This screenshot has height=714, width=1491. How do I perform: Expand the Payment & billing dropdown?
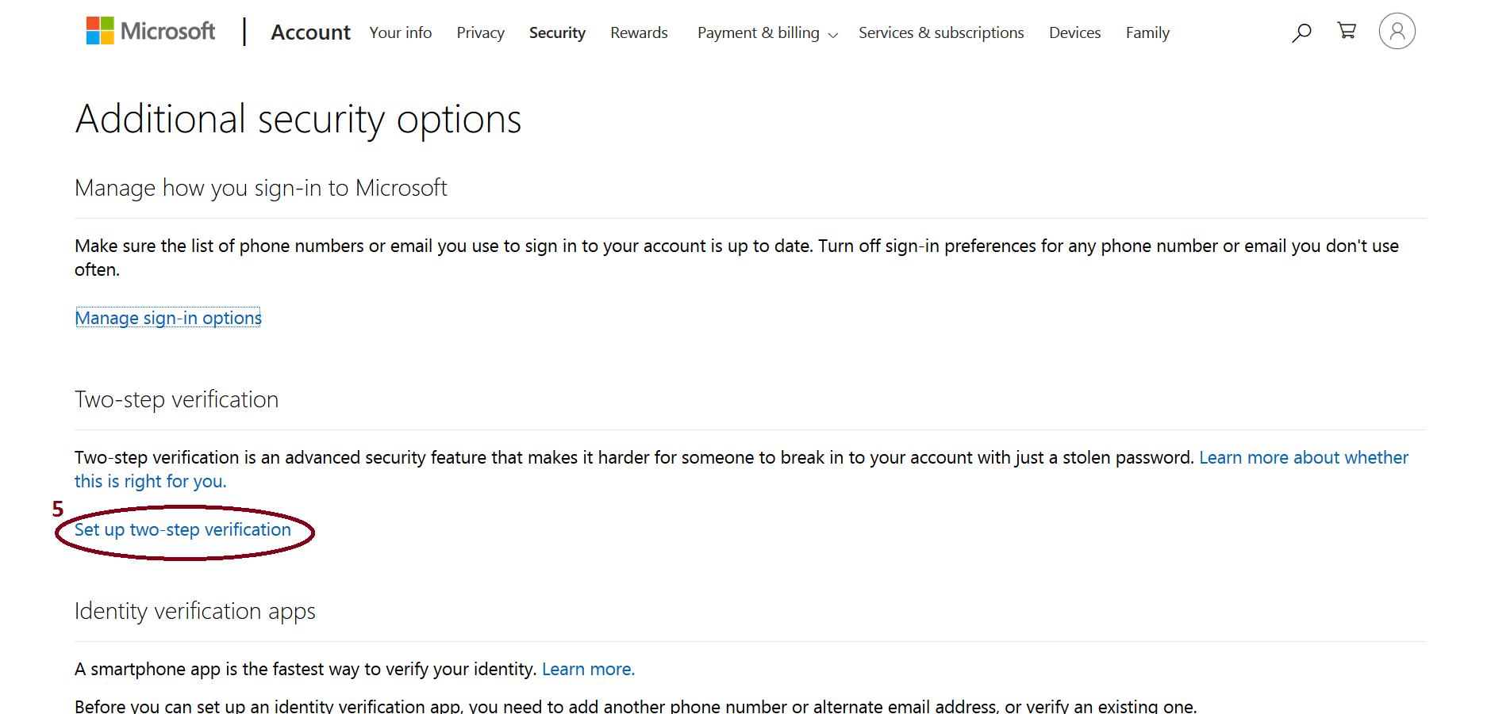[x=767, y=33]
